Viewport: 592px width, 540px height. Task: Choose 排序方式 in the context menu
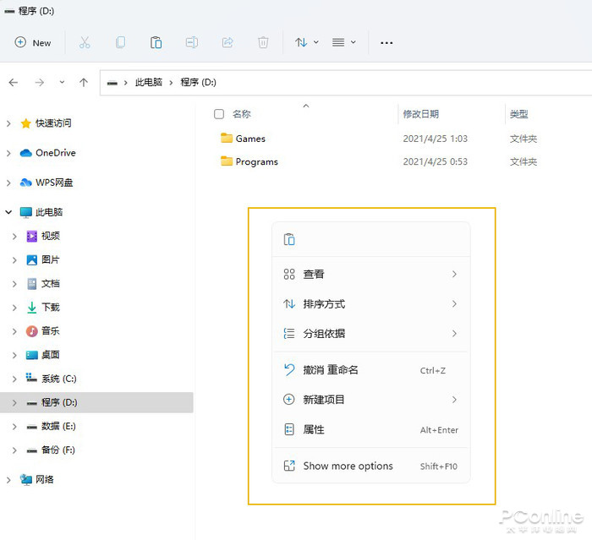click(324, 303)
